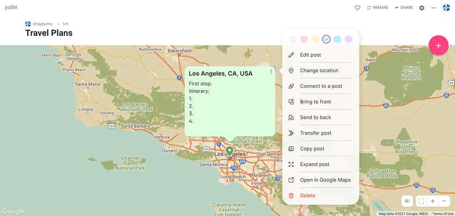Select the yellow post color

tap(315, 39)
